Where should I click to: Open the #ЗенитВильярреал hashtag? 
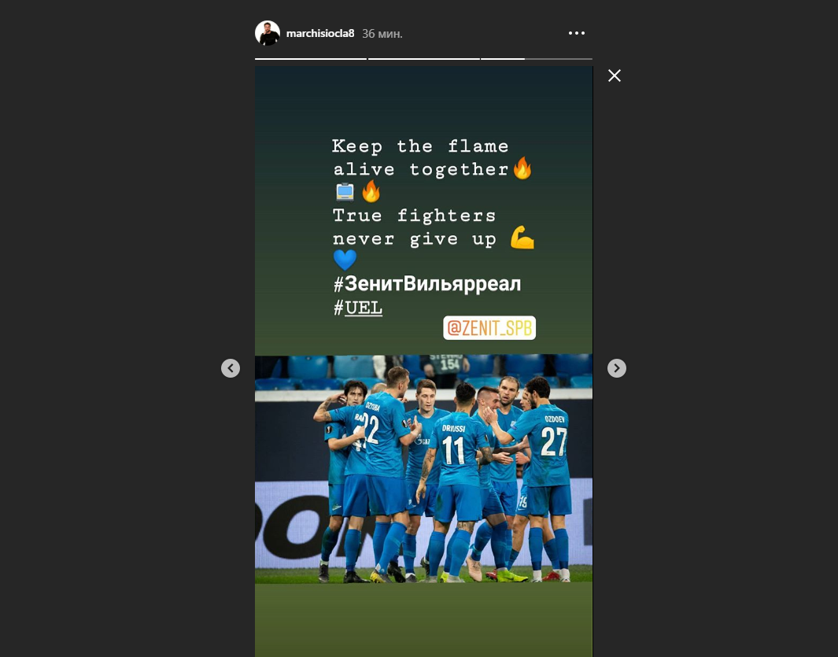(x=427, y=284)
